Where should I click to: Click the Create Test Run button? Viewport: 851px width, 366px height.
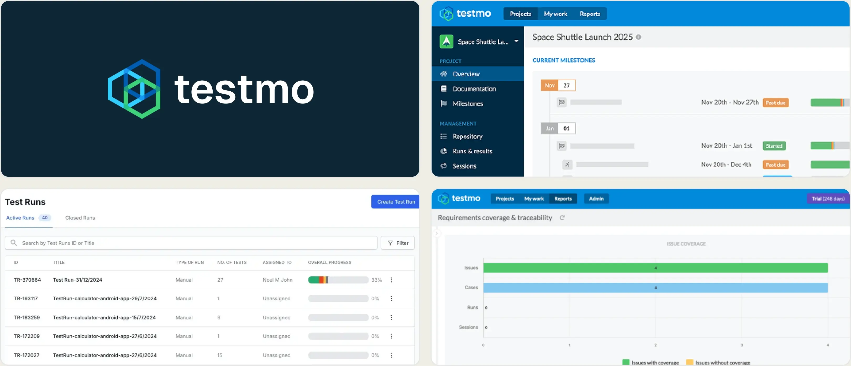(x=395, y=202)
